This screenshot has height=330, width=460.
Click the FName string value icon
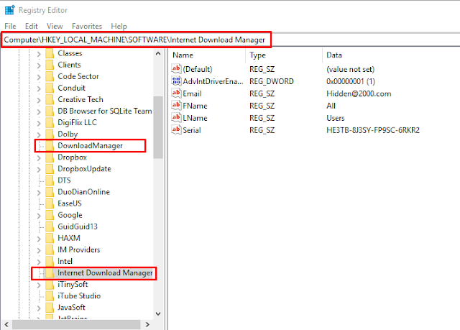pos(176,105)
